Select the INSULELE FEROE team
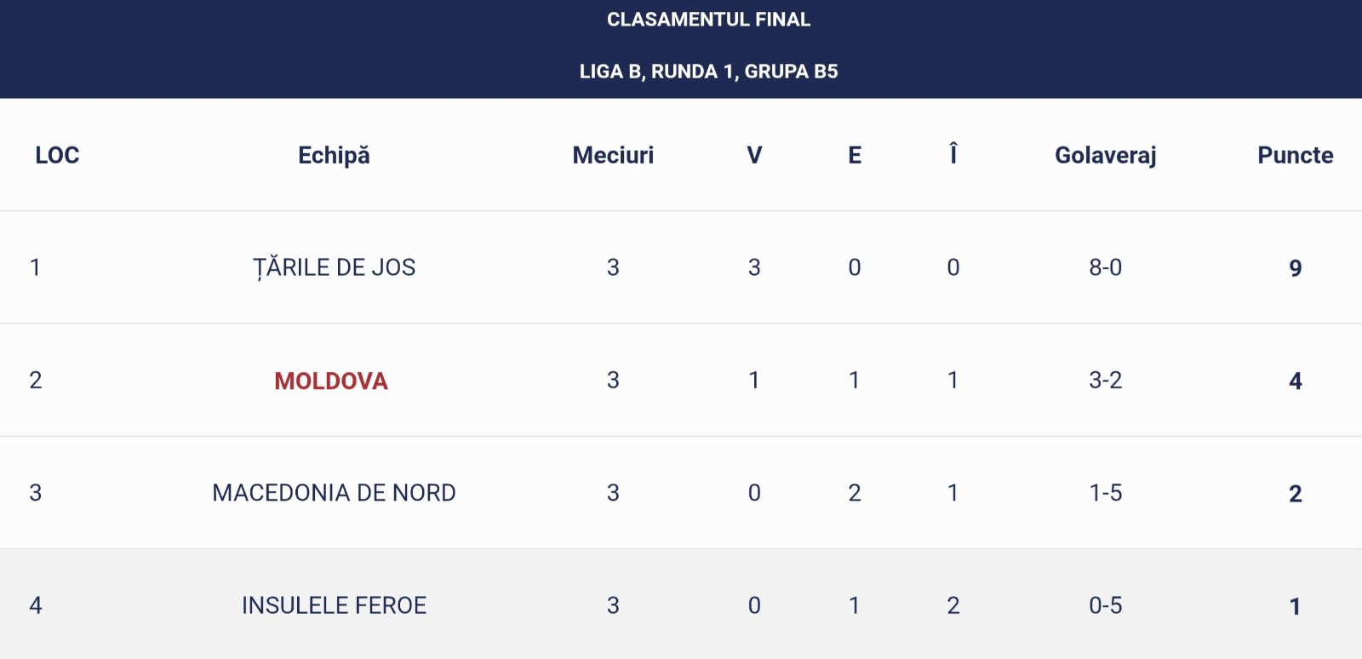 click(334, 605)
